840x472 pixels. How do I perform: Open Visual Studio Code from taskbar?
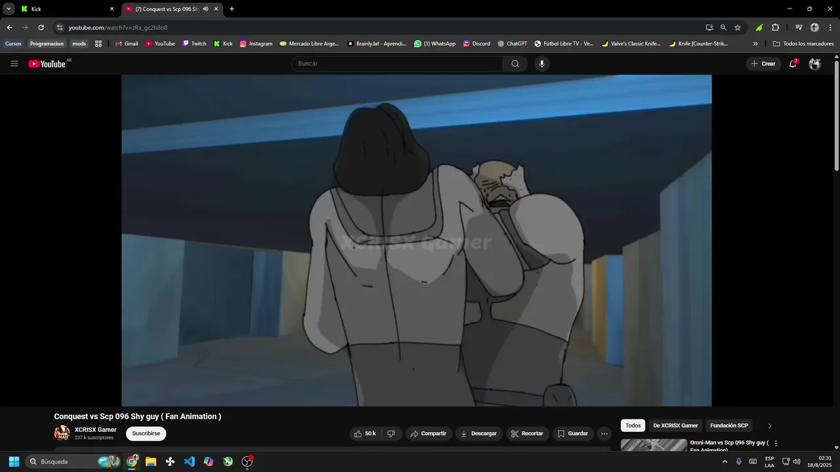pyautogui.click(x=189, y=462)
